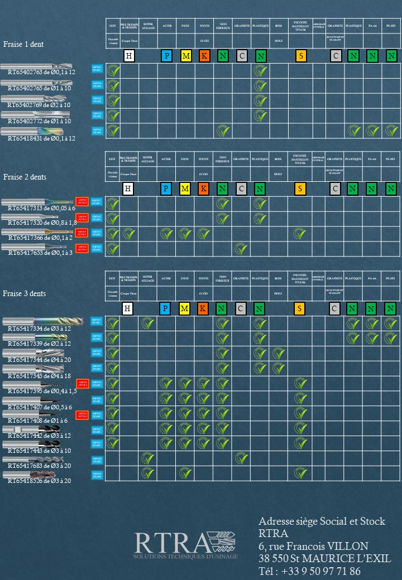Click text 'RT65402772 de Ø1 à 10'
This screenshot has width=402, height=580.
39,121
